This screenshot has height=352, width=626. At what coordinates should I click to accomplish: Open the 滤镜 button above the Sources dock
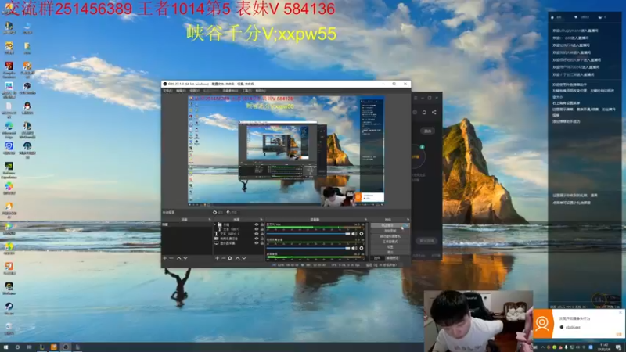(232, 213)
